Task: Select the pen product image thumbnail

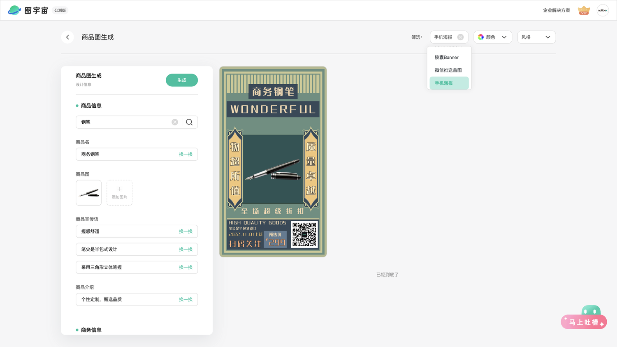Action: pyautogui.click(x=89, y=193)
